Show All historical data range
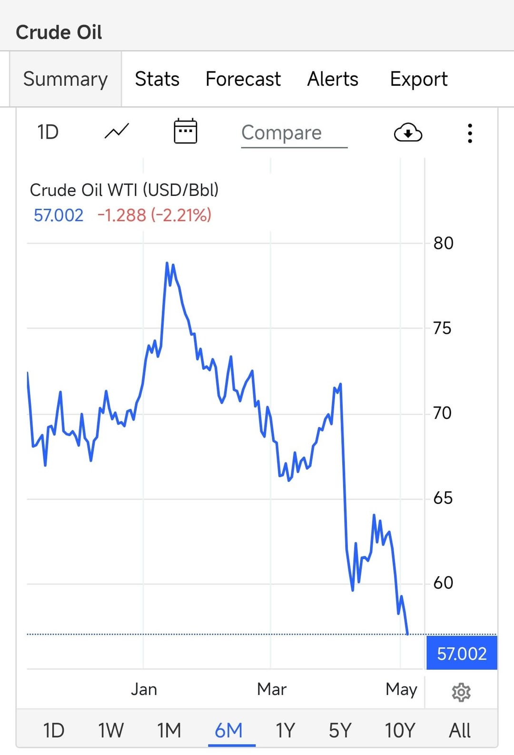Screen dimensions: 514x755 click(460, 730)
